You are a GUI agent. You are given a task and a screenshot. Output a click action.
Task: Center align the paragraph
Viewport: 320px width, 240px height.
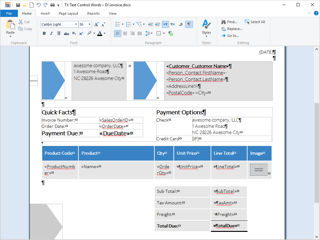tap(125, 33)
